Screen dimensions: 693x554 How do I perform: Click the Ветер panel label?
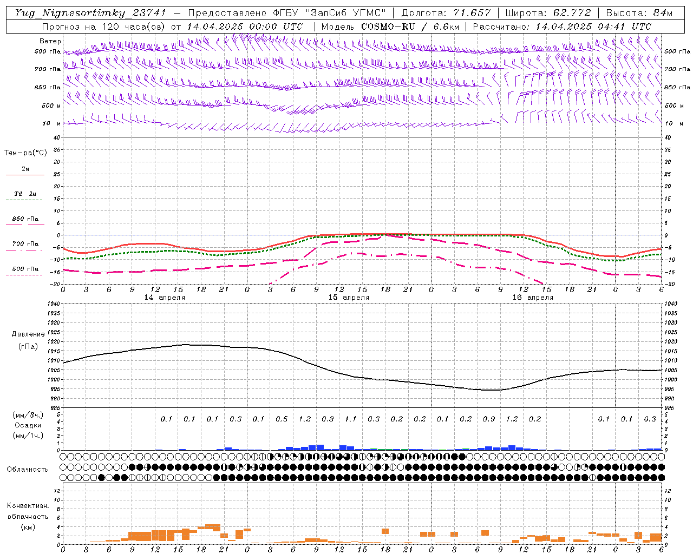pos(50,41)
